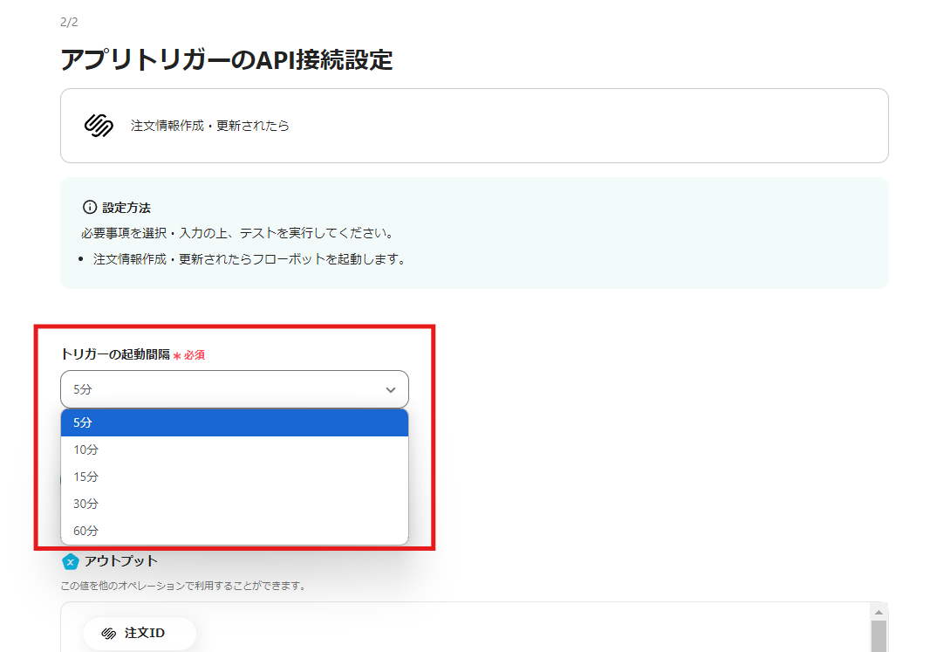Viewport: 936px width, 652px height.
Task: Click the フローボットを起動します bullet text
Action: [249, 259]
